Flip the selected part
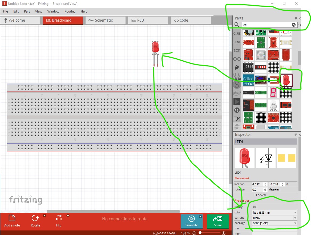The image size is (311, 235). point(59,221)
